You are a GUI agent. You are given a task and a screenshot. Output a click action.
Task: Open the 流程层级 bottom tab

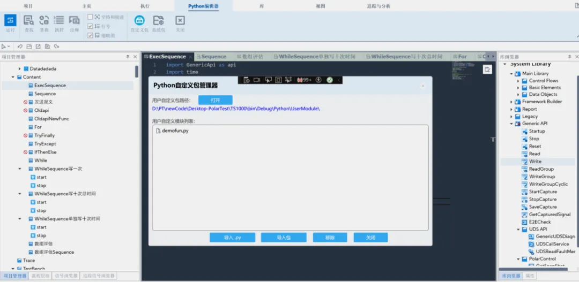pos(40,276)
